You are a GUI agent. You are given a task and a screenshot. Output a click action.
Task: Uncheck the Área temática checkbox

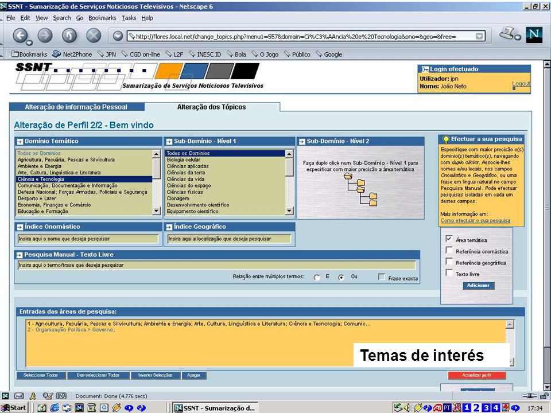tap(449, 239)
